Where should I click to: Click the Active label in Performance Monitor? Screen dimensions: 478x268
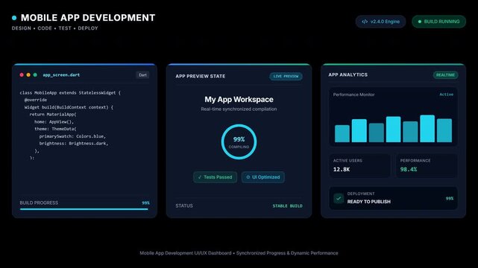tap(446, 95)
